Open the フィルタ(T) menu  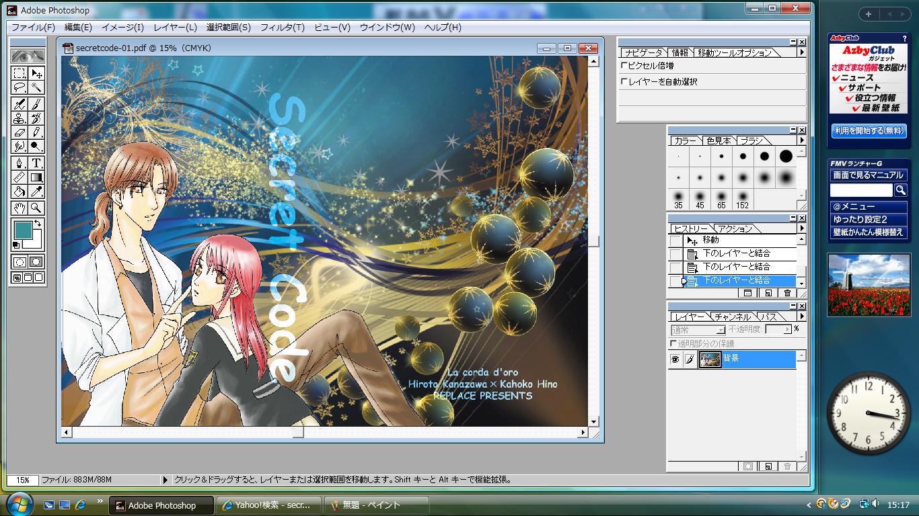(283, 28)
